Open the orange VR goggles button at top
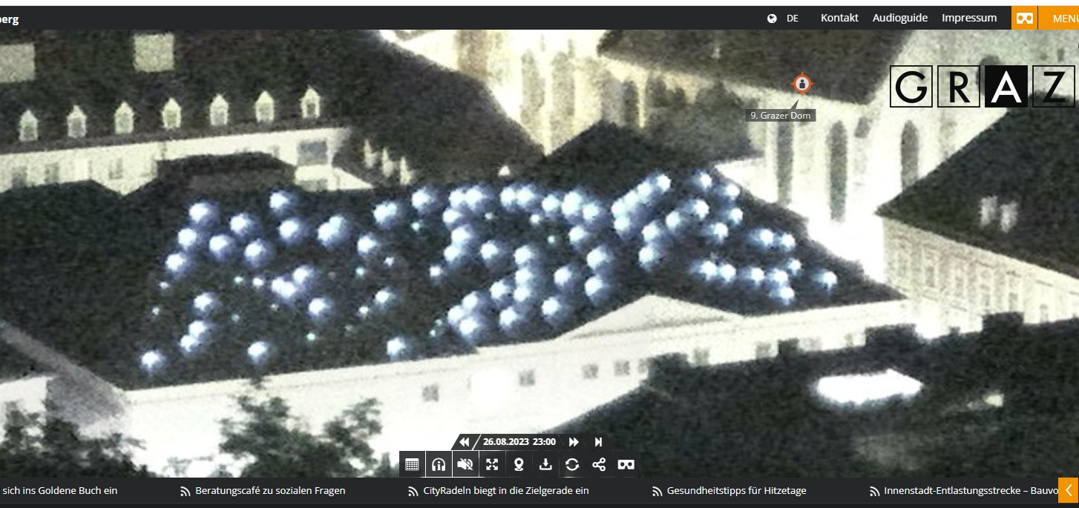The image size is (1079, 508). point(1024,17)
